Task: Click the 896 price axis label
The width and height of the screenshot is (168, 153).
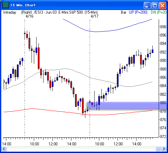Action: (x=163, y=35)
